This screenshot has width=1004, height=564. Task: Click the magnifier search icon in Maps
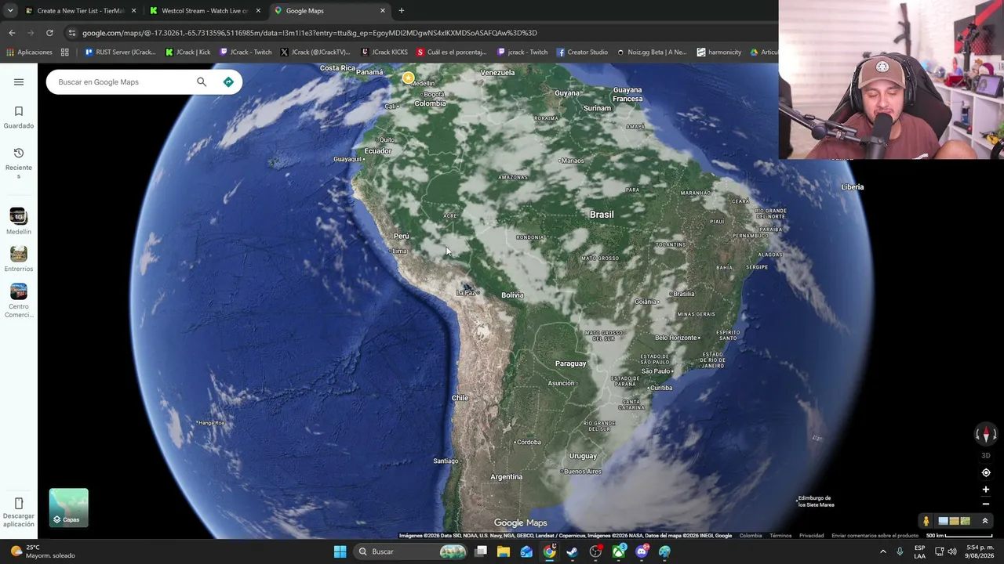[202, 81]
